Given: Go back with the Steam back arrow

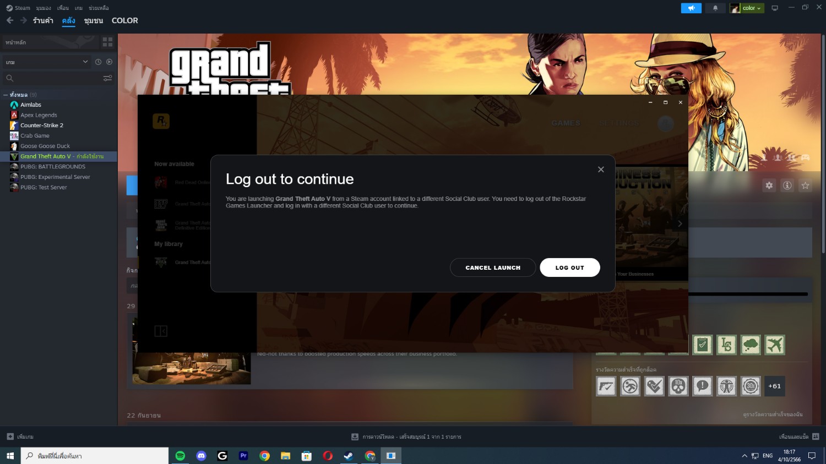Looking at the screenshot, I should [x=10, y=20].
